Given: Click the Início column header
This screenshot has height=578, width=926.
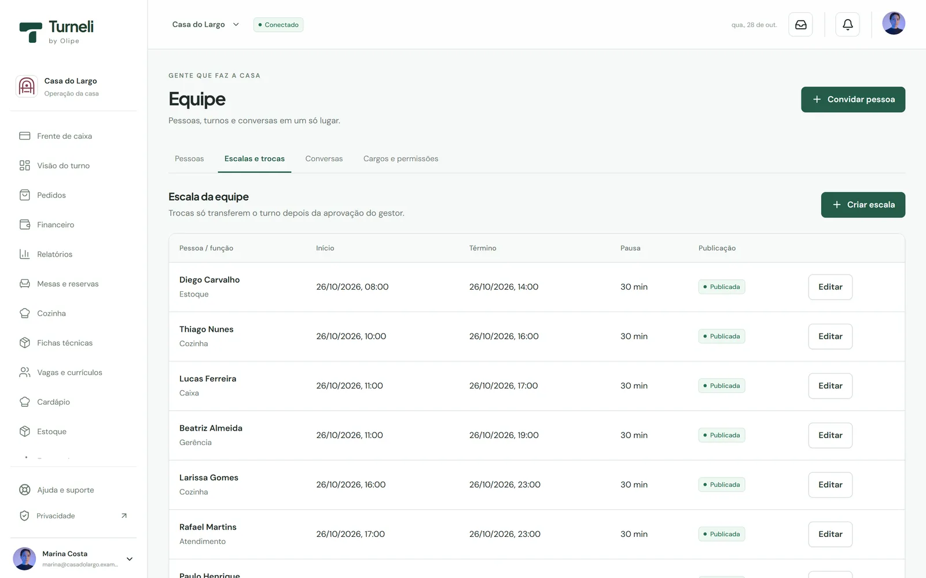Looking at the screenshot, I should [x=325, y=248].
